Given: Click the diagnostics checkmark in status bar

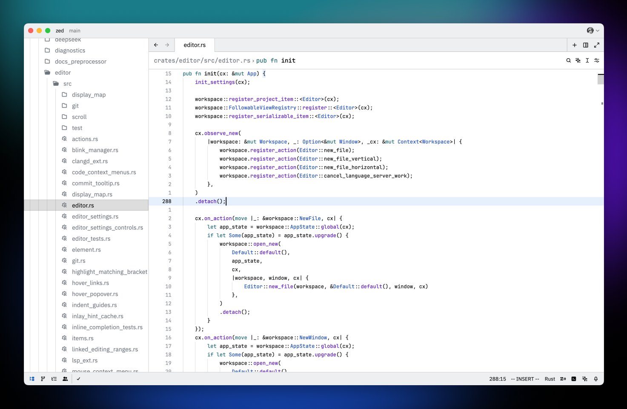Looking at the screenshot, I should coord(78,379).
